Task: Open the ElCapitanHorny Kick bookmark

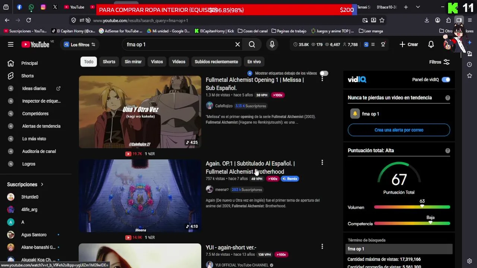Action: pos(214,31)
